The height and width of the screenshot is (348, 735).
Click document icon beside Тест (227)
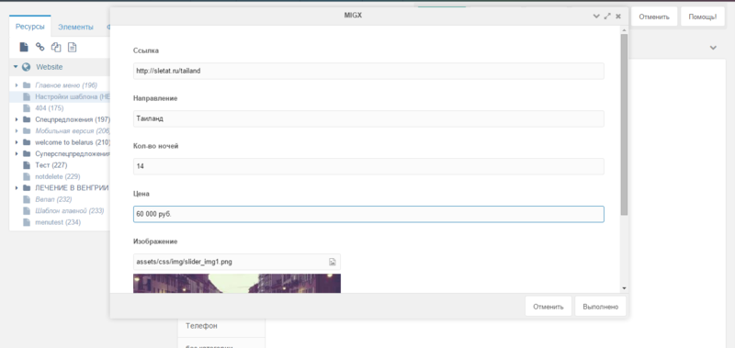pos(27,165)
